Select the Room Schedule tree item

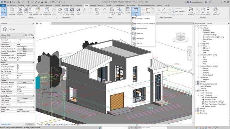[206, 86]
